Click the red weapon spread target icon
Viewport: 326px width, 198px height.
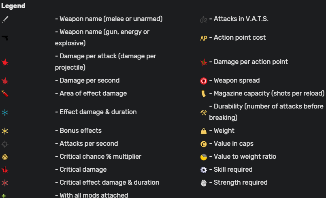point(204,81)
